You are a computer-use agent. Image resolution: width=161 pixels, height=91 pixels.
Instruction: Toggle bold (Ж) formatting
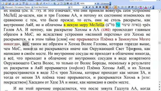pos(87,7)
